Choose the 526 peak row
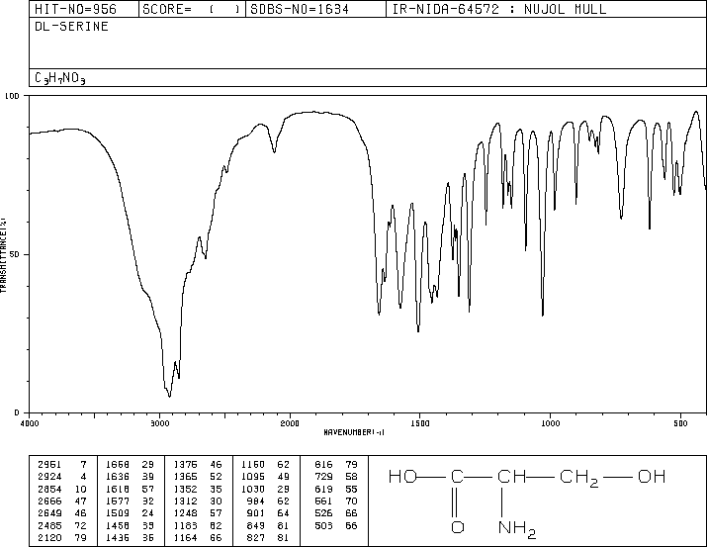707x547 pixels. (336, 513)
